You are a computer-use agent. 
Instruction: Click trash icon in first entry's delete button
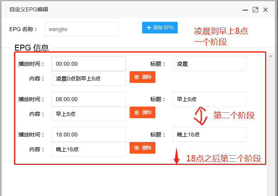137,77
